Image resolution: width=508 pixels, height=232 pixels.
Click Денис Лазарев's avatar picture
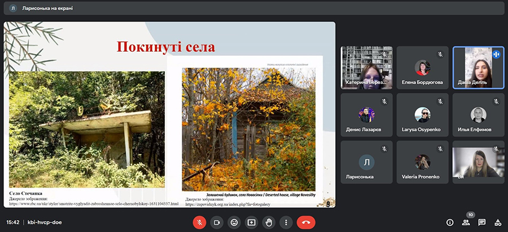pos(366,115)
